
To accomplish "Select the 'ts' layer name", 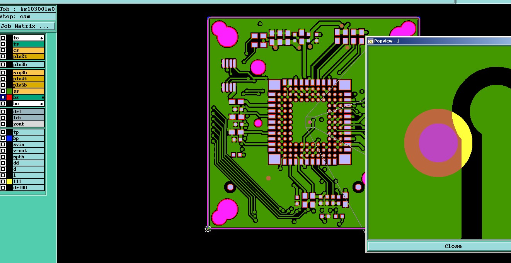I will 29,44.
